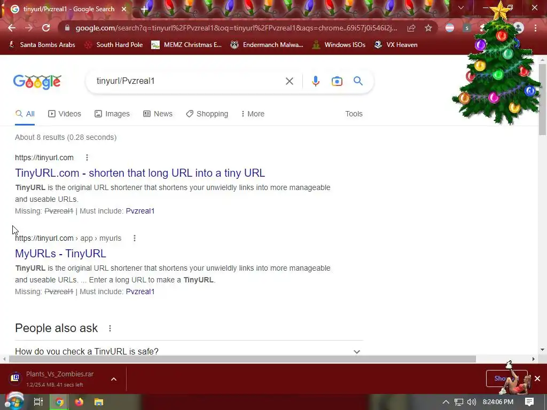This screenshot has width=547, height=410.
Task: Open options for the MyURLs result
Action: (x=134, y=238)
